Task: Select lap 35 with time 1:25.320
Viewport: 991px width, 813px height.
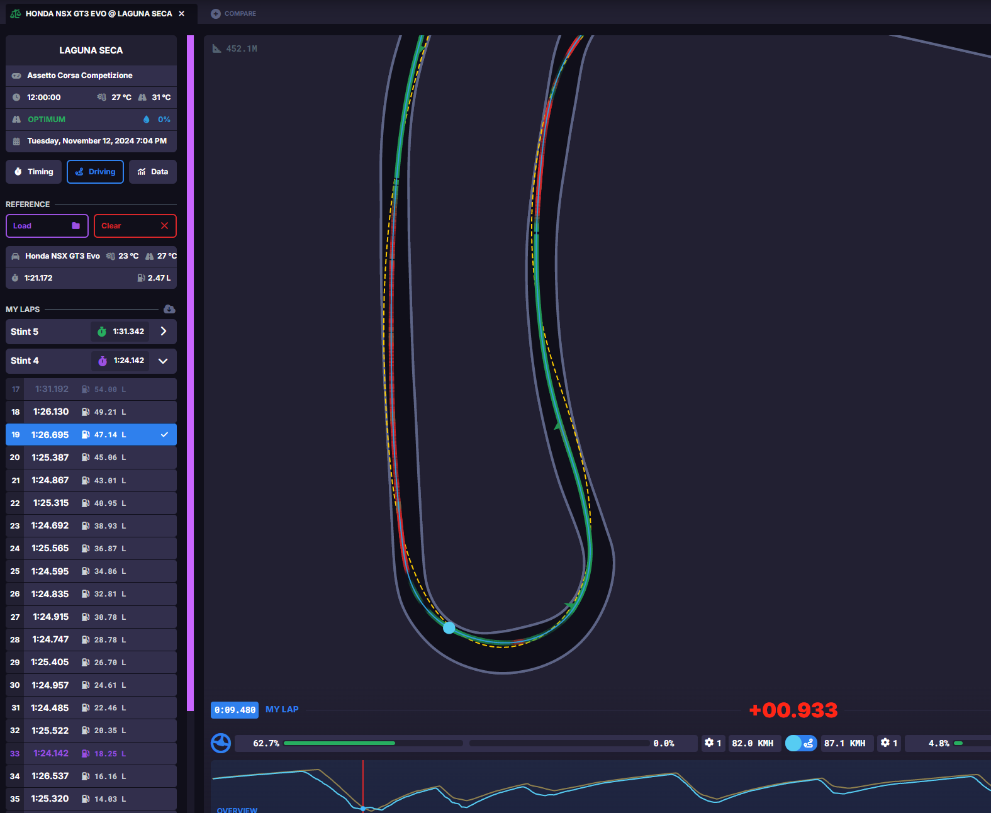Action: click(x=91, y=799)
